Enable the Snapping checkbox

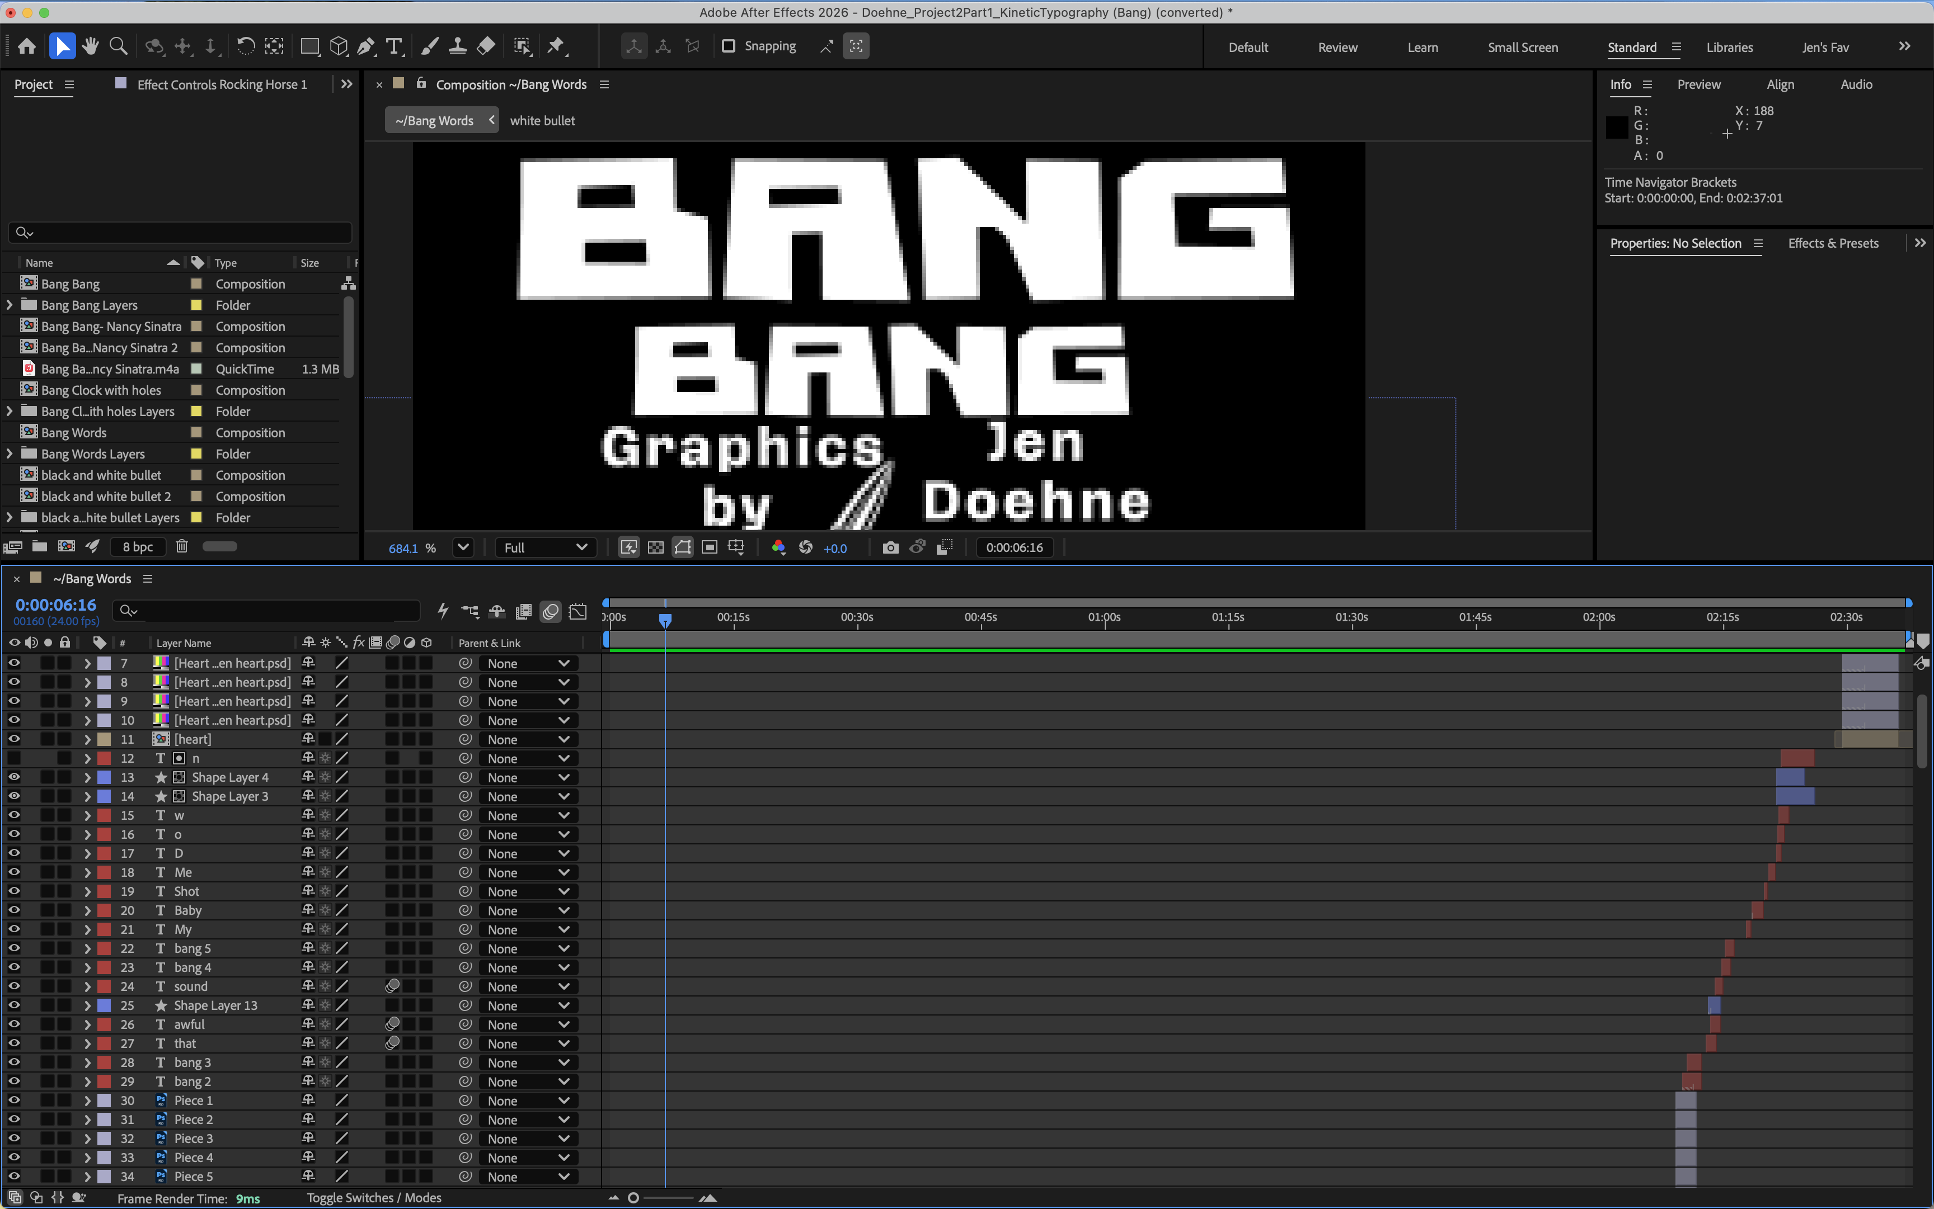(728, 46)
